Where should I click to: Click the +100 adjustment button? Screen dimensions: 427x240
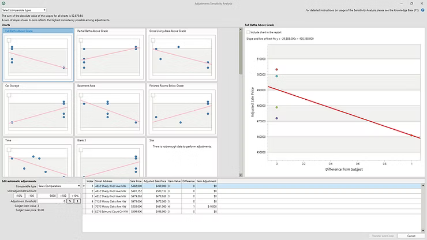click(62, 196)
